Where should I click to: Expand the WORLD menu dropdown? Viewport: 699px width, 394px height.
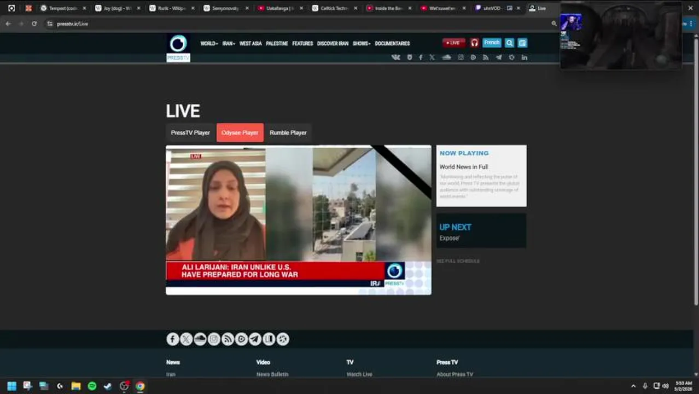(x=209, y=43)
